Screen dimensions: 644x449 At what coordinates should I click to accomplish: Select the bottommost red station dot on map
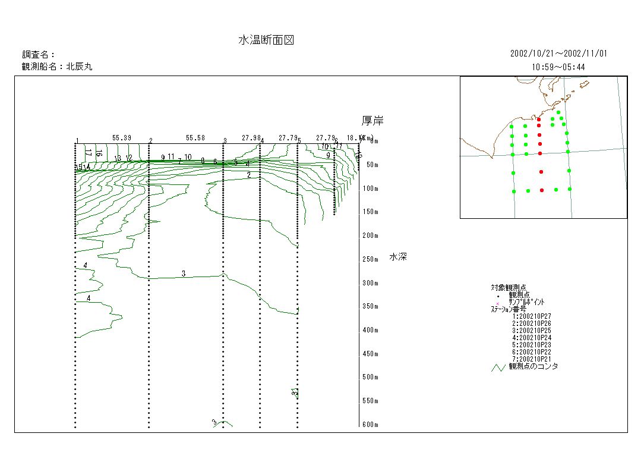click(x=541, y=190)
